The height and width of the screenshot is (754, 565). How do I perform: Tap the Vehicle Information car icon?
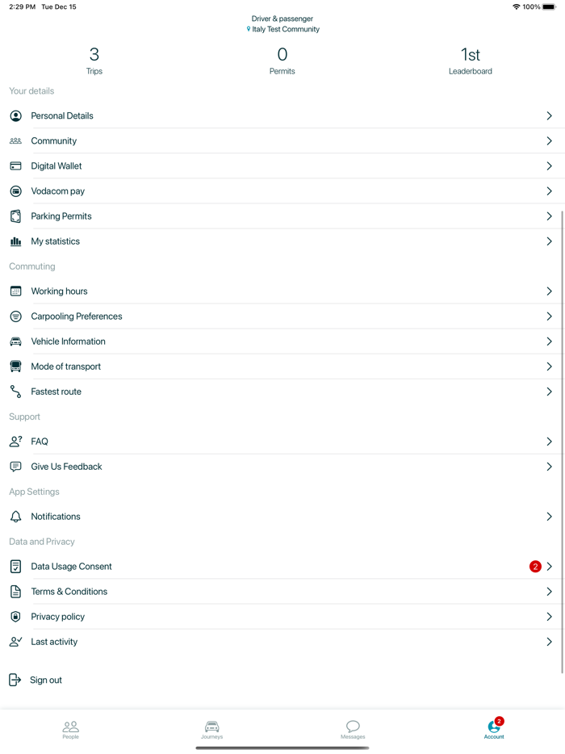(15, 341)
